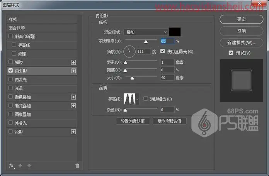The image size is (269, 176).
Task: Click the 新建样式(W)... button
Action: (x=242, y=43)
